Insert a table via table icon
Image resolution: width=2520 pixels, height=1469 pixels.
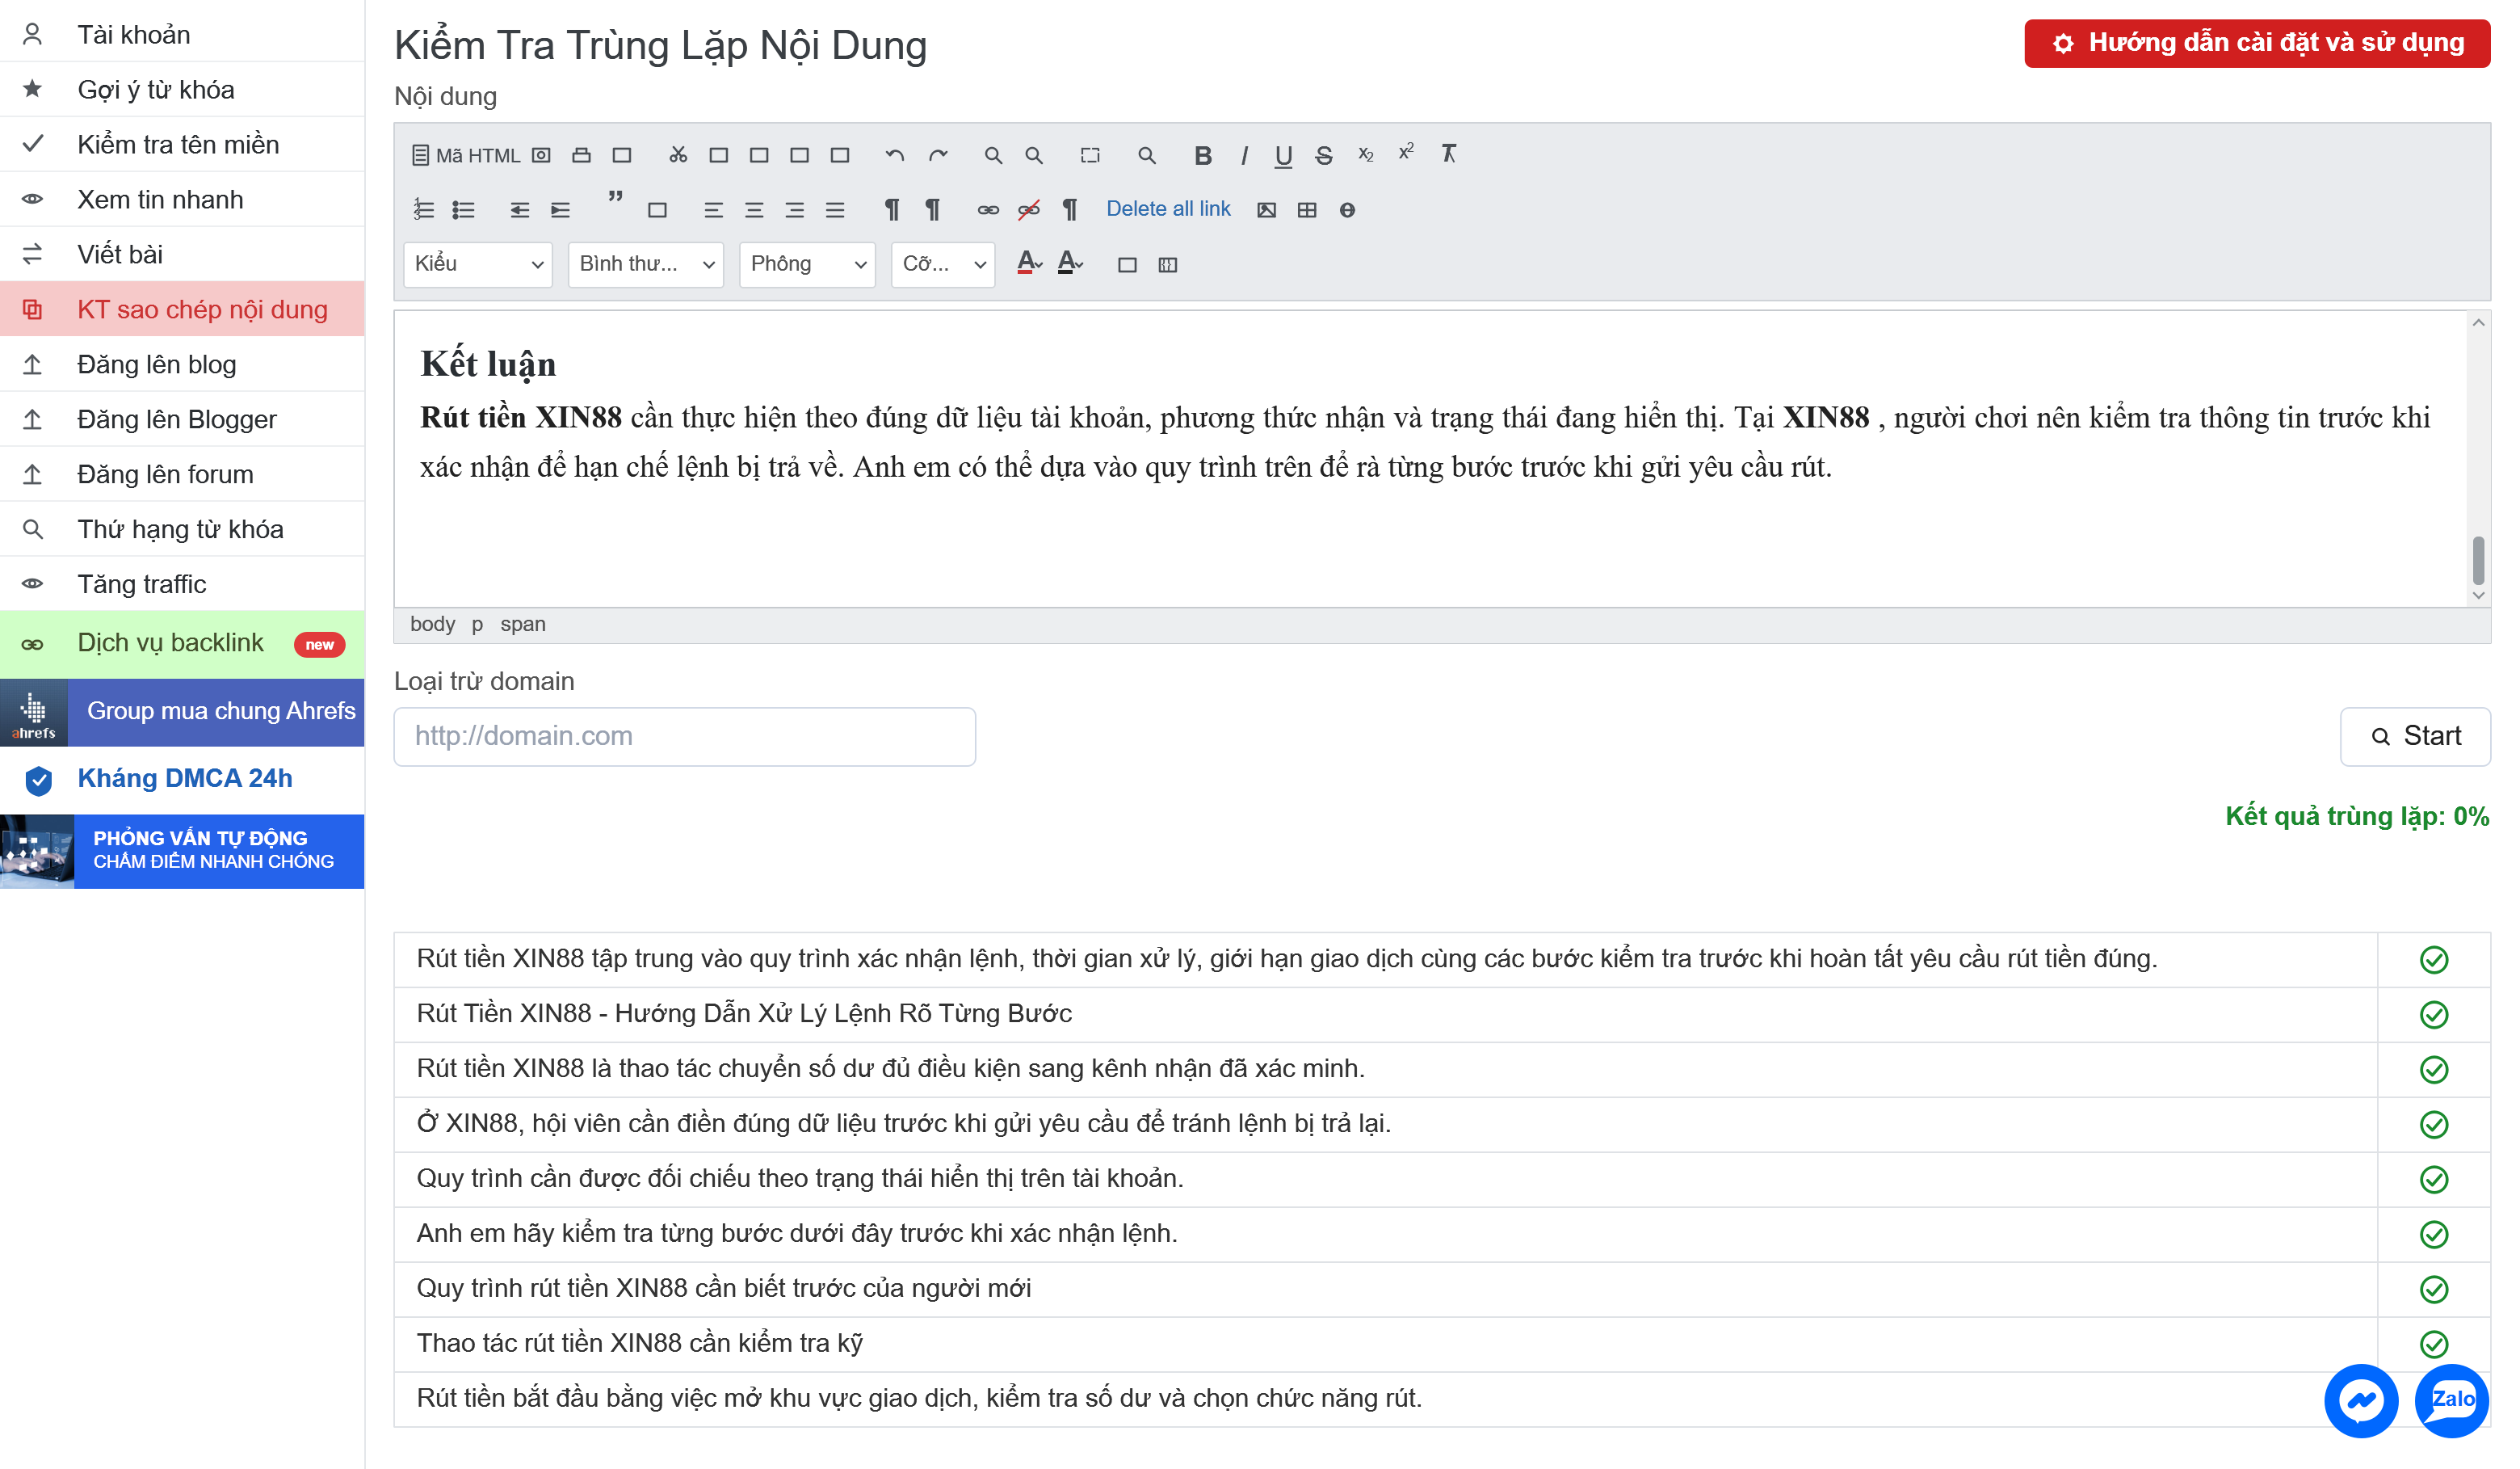(x=1307, y=210)
